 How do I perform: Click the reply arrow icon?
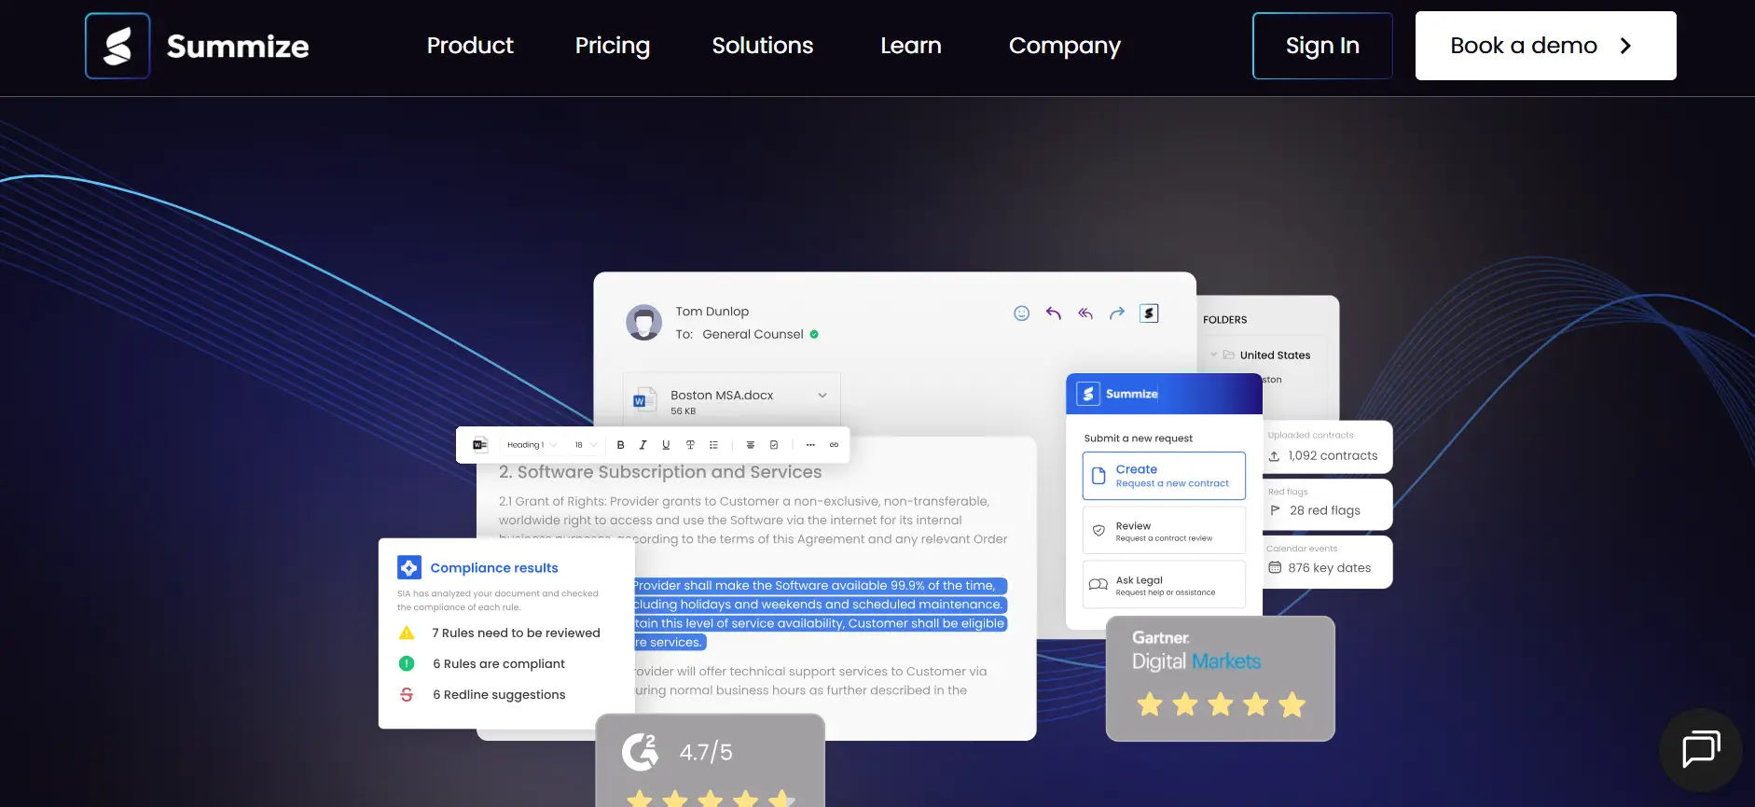(1054, 313)
